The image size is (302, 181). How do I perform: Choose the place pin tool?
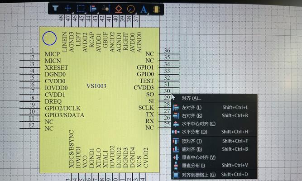click(x=106, y=9)
